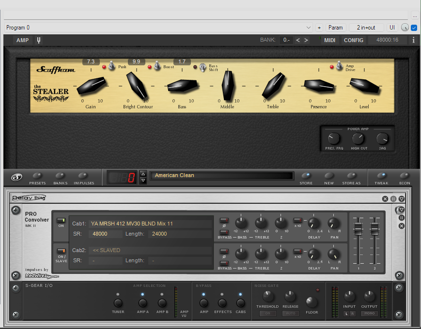421x329 pixels.
Task: Remove the Pro Convolver unit with X icon
Action: (x=402, y=226)
